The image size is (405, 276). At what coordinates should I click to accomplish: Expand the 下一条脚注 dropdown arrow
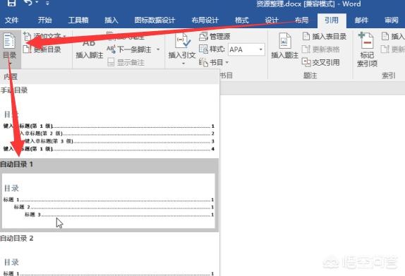(158, 49)
